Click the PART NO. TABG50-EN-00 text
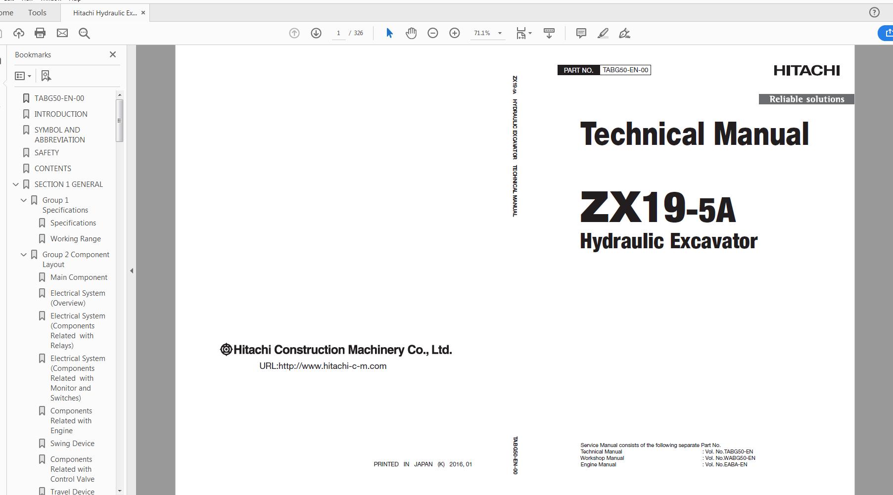 604,70
